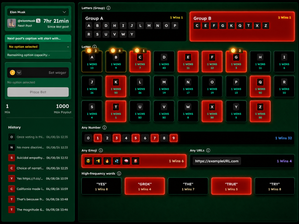Choose letter E card
Screen dimensions: 299x224
click(x=188, y=62)
